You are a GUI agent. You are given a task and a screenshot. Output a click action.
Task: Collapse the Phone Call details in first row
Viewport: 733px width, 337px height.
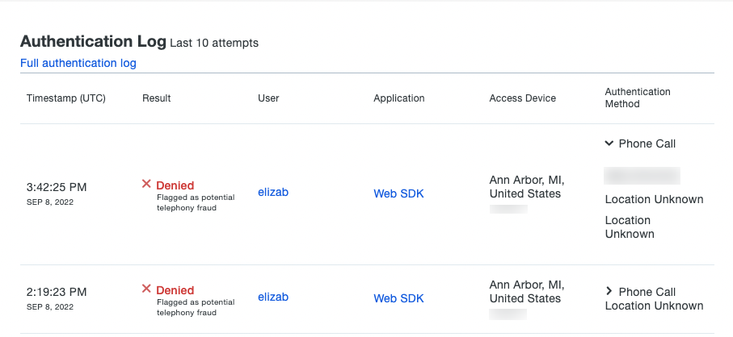click(609, 144)
